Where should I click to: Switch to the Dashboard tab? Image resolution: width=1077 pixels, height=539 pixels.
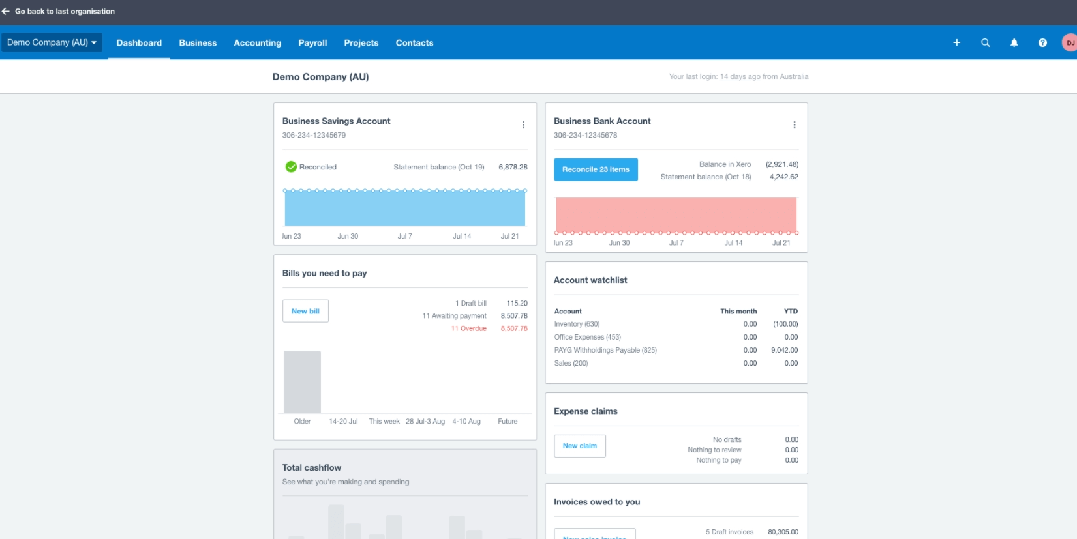pos(139,43)
